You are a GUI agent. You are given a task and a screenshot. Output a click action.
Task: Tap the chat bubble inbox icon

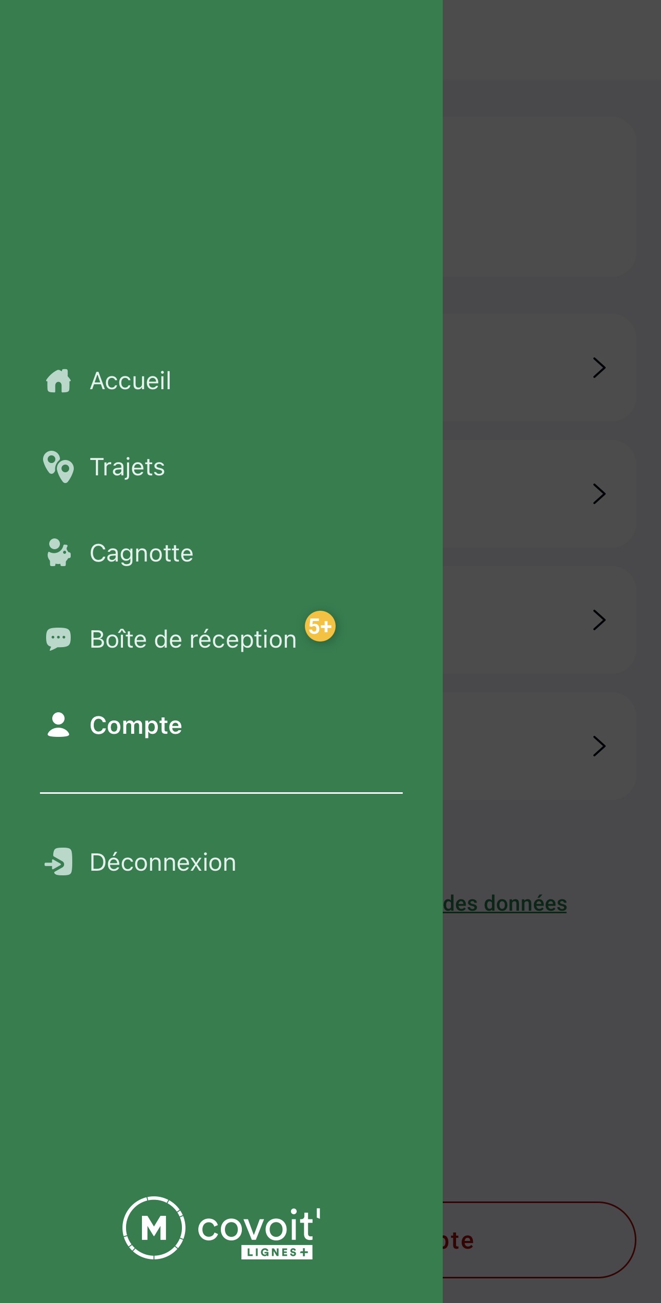pos(58,639)
